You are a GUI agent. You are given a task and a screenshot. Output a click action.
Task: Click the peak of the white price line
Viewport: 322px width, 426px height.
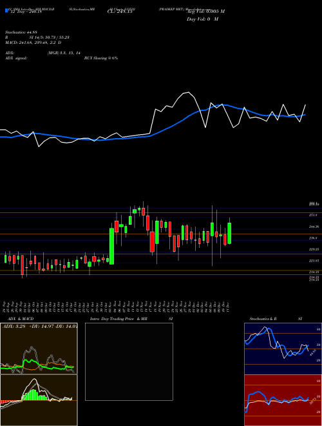[189, 92]
